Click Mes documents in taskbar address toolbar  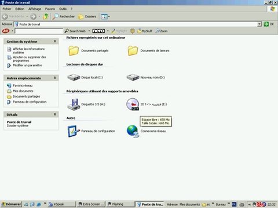click(190, 205)
